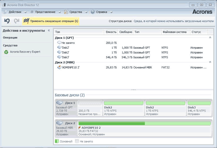
Task: Click the Основной green legend swatch
Action: coord(57,141)
